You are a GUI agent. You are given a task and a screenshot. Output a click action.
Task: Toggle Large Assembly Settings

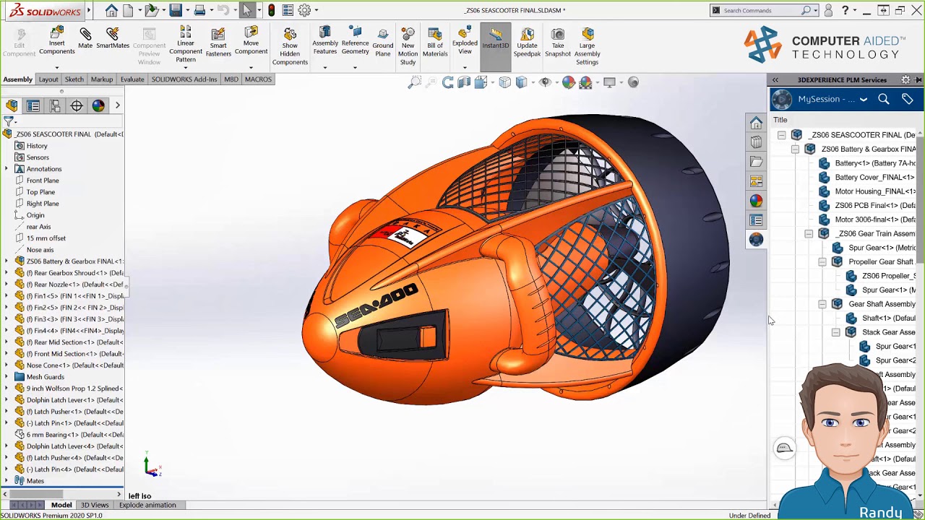pos(587,47)
